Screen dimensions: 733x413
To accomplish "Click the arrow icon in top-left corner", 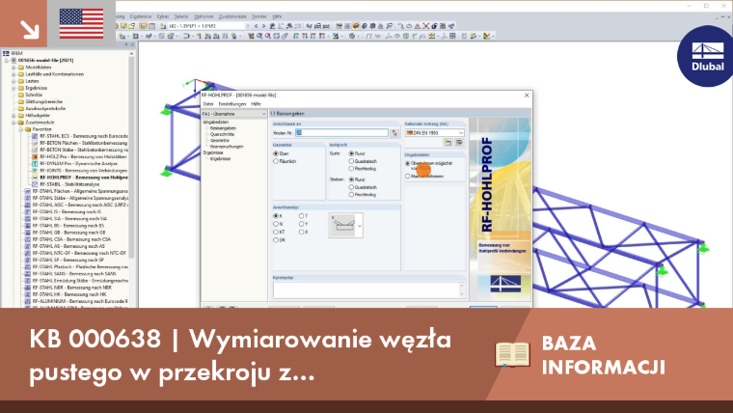I will click(x=29, y=30).
